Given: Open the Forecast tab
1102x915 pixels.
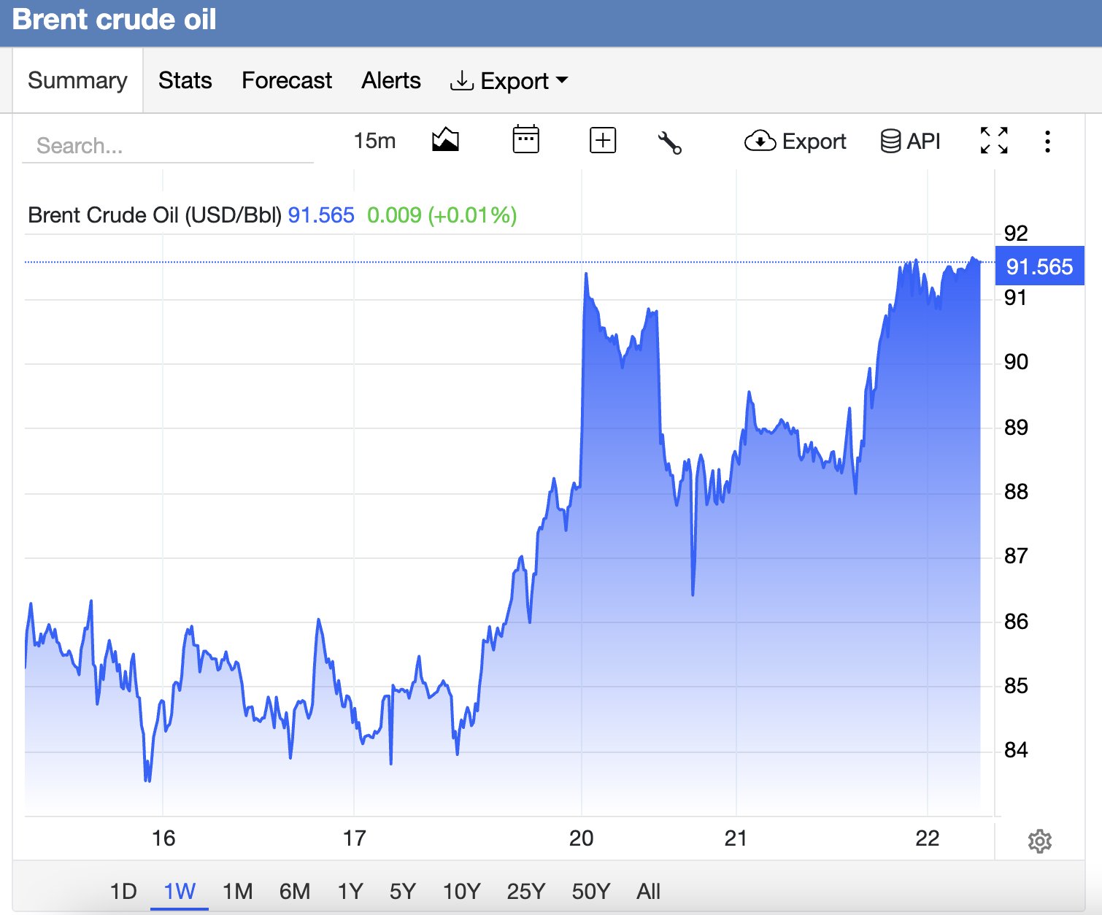Looking at the screenshot, I should point(287,80).
